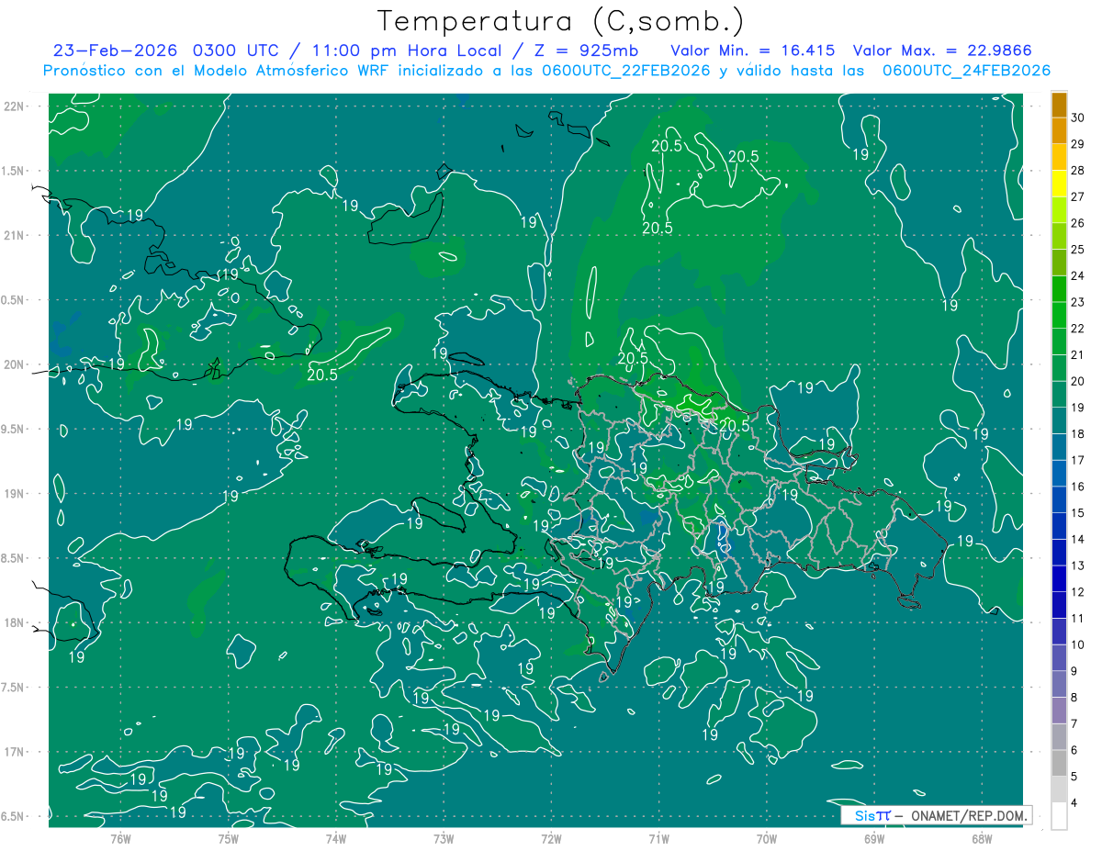Click the 18 value on the color scale
Viewport: 1102px width, 851px height.
[1078, 434]
